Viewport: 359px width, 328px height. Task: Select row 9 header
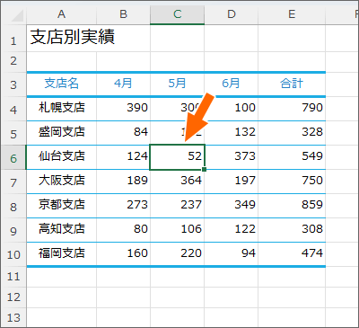(13, 230)
